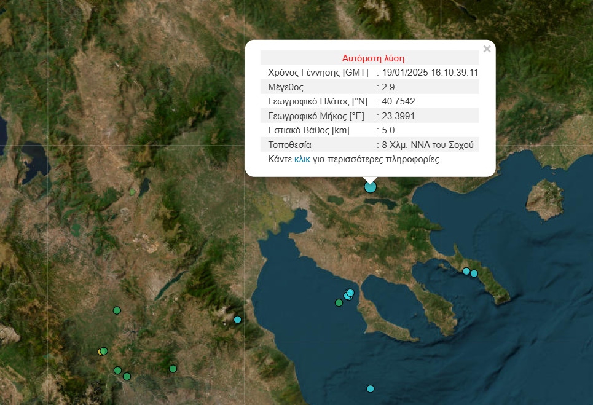
Task: Click the eastern cyan marker on the Athos peninsula
Action: [474, 273]
